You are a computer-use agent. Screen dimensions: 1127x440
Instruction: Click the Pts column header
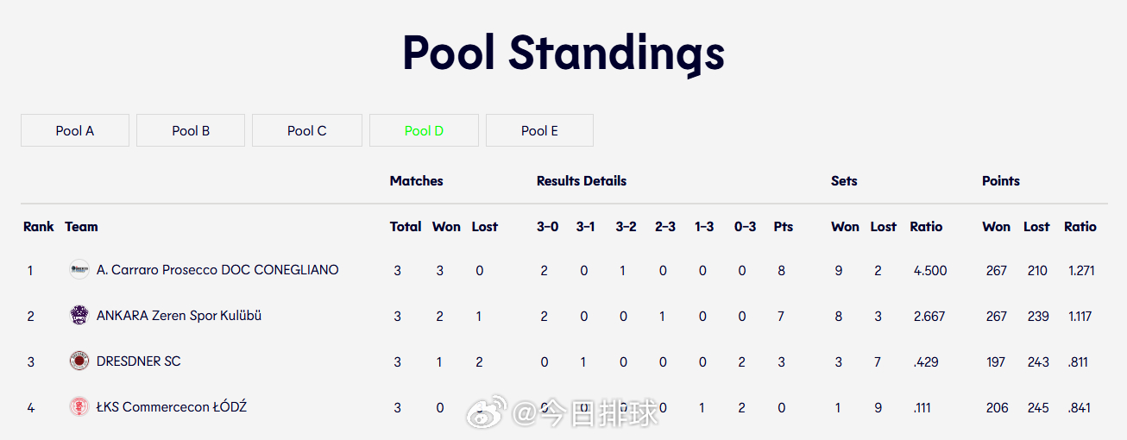pos(783,227)
